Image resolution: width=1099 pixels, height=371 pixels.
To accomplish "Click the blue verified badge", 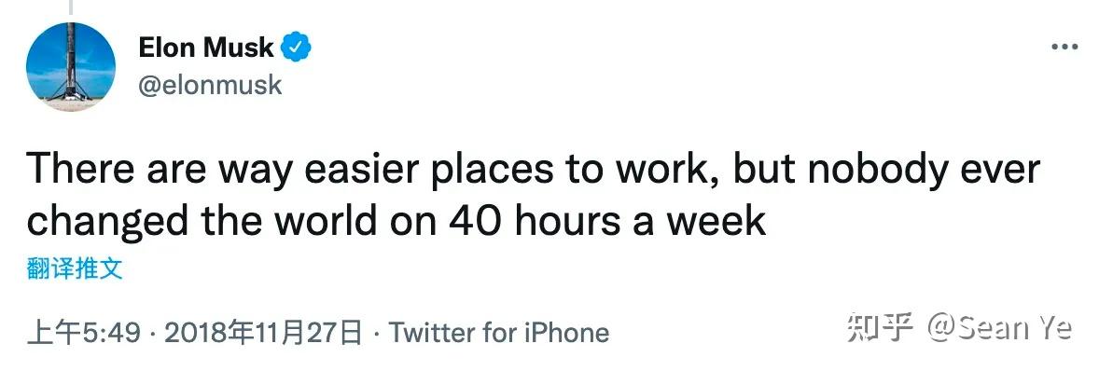I will pyautogui.click(x=296, y=48).
